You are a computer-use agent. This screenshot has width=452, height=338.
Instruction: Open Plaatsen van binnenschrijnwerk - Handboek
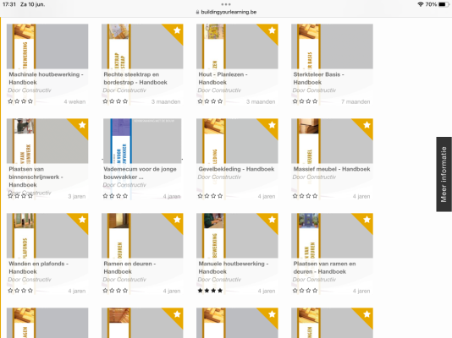[36, 177]
